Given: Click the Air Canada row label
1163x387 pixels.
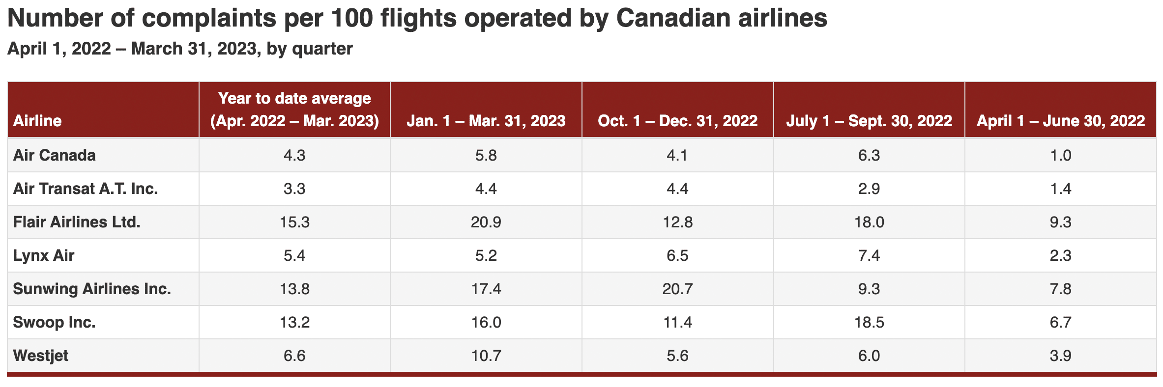Looking at the screenshot, I should tap(55, 155).
